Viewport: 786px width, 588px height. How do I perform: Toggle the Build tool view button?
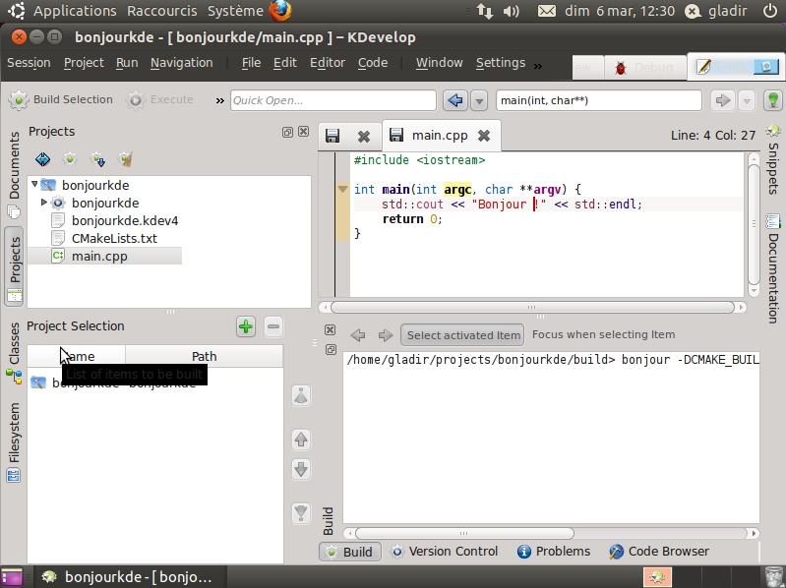(x=348, y=552)
